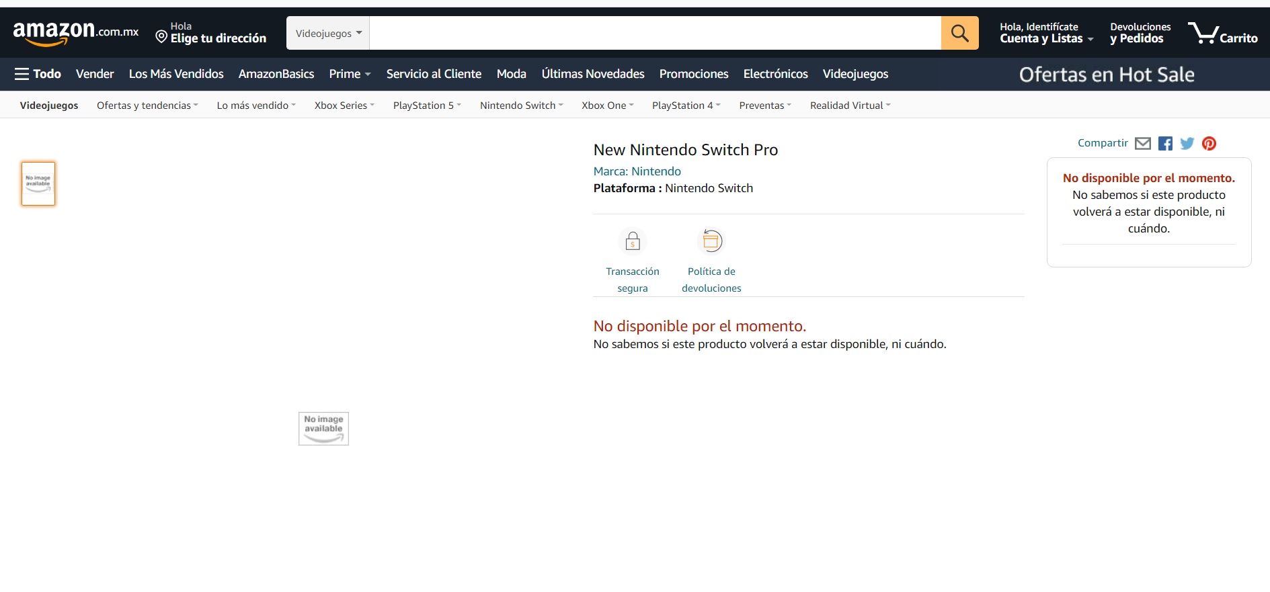
Task: Open the Videojuegos search category dropdown
Action: 328,33
